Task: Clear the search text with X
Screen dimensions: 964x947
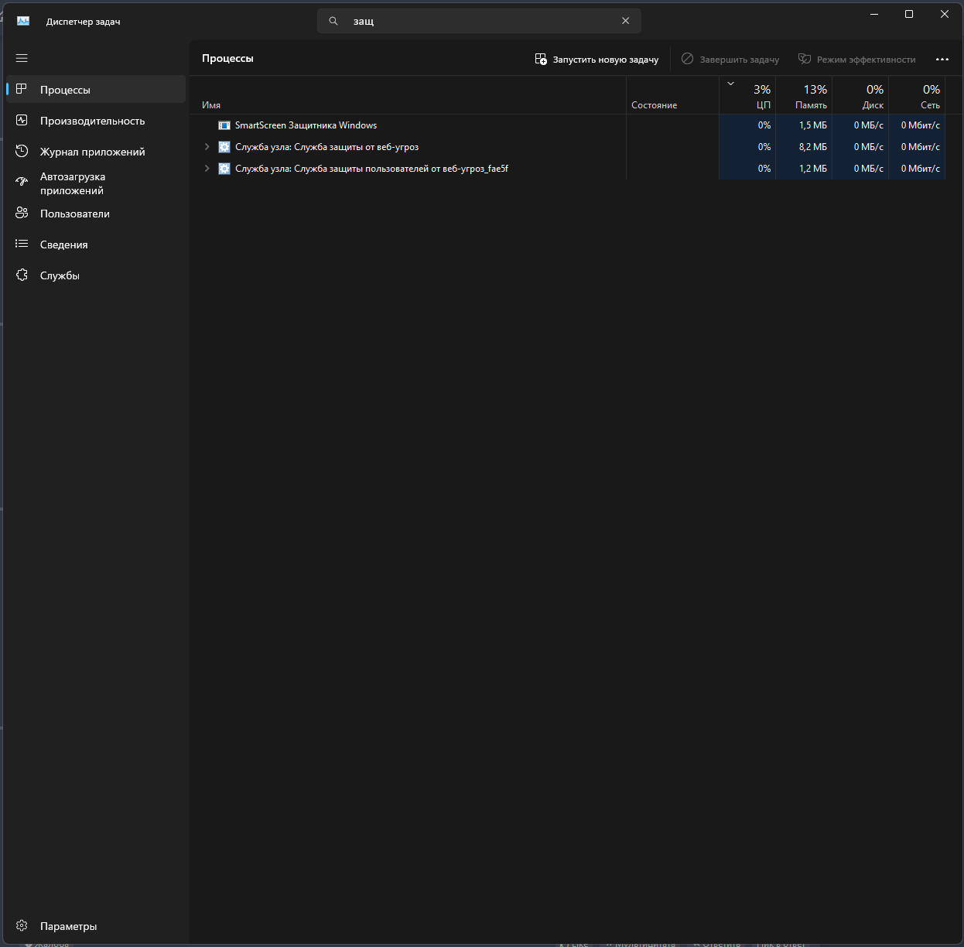Action: click(625, 21)
